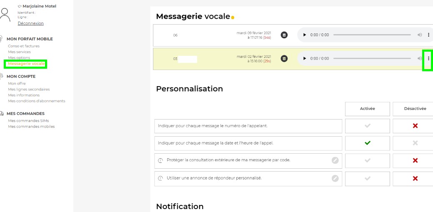This screenshot has width=433, height=212.
Task: Mute the first voicemail audio player
Action: coord(420,35)
